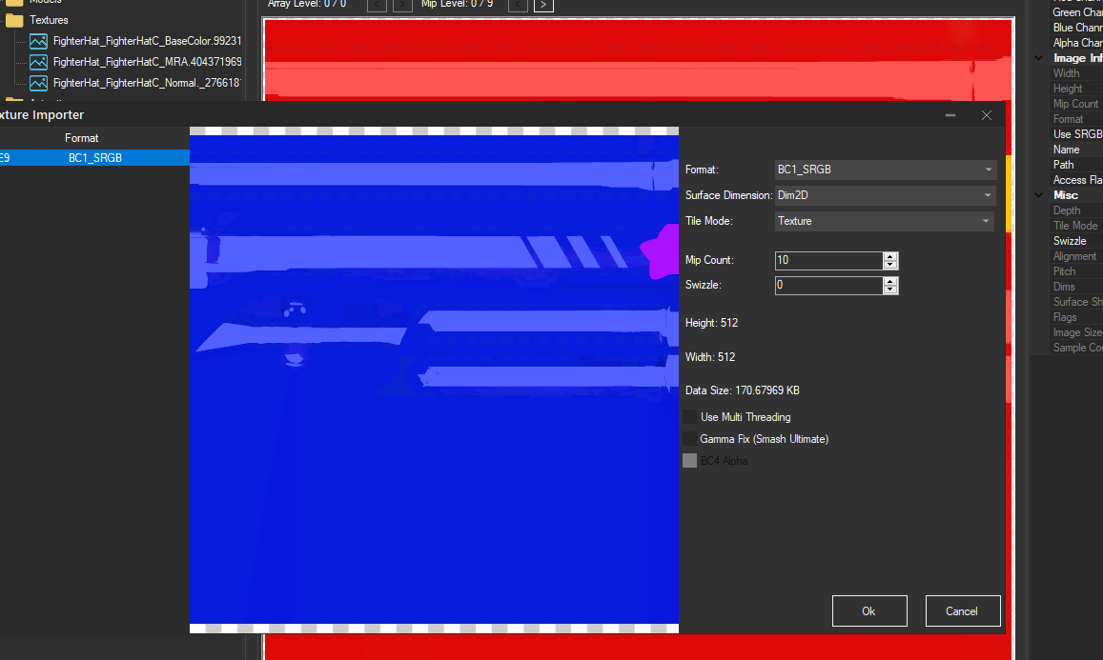Viewport: 1103px width, 660px height.
Task: Enable Use Multi Threading
Action: click(690, 416)
